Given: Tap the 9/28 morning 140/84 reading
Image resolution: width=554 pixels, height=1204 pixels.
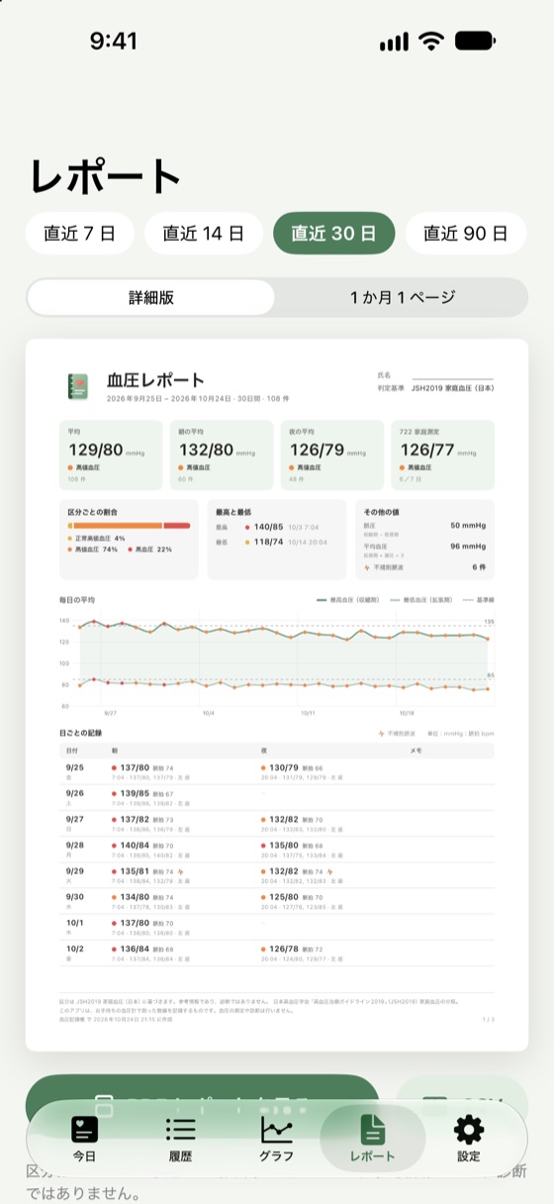Looking at the screenshot, I should pos(135,845).
